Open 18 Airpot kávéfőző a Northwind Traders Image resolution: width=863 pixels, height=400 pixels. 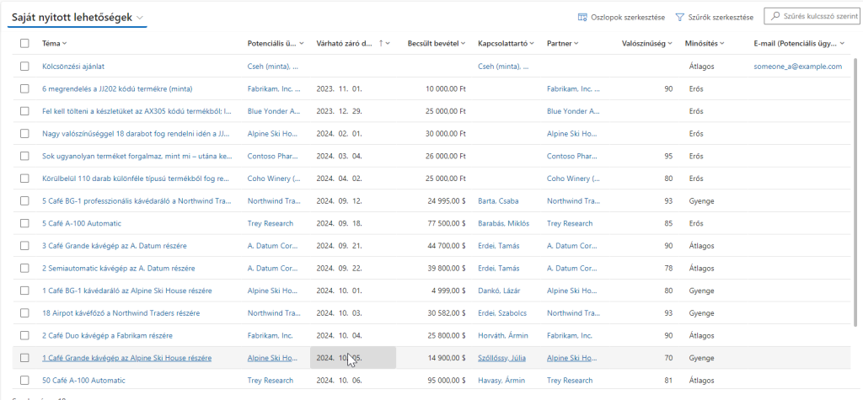pyautogui.click(x=121, y=313)
